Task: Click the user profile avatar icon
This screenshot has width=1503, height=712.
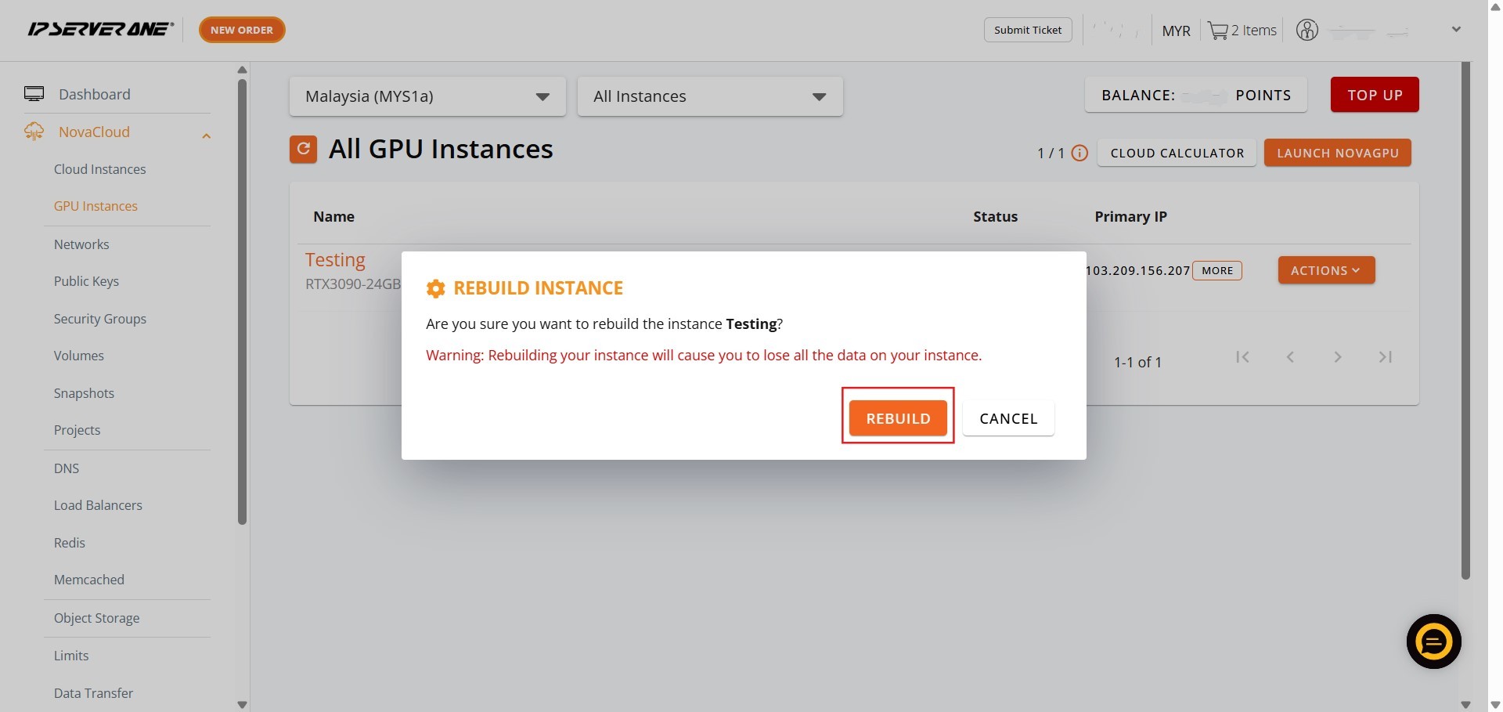Action: pyautogui.click(x=1307, y=31)
